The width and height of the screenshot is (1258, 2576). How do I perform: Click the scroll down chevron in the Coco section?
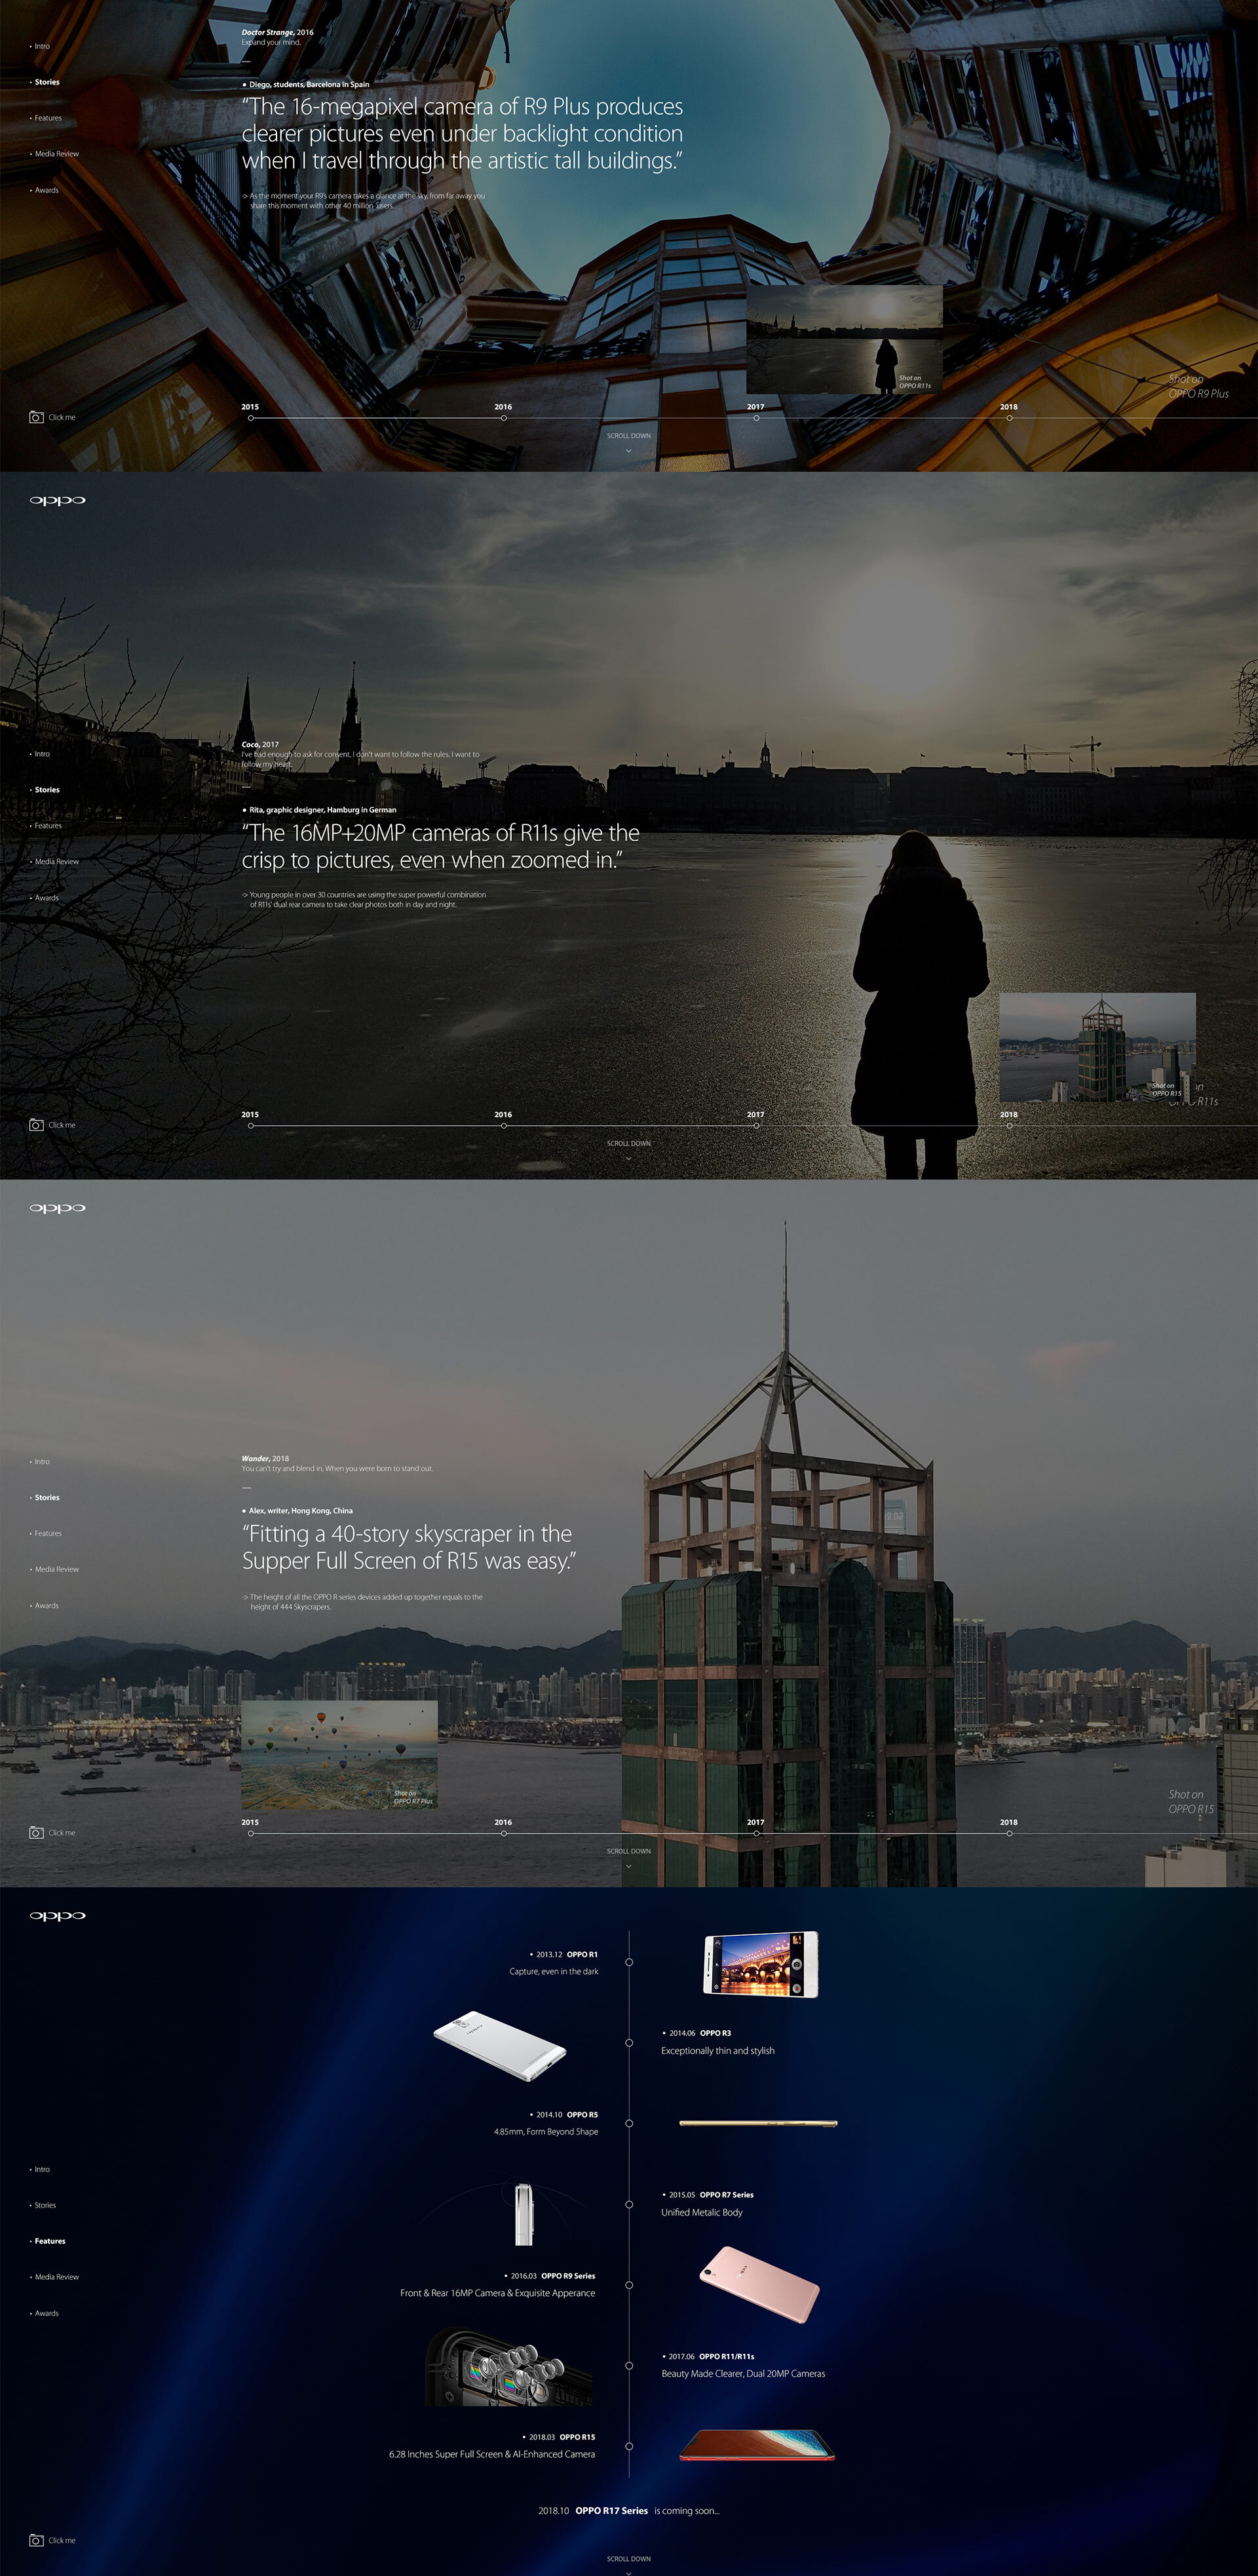(x=628, y=1159)
